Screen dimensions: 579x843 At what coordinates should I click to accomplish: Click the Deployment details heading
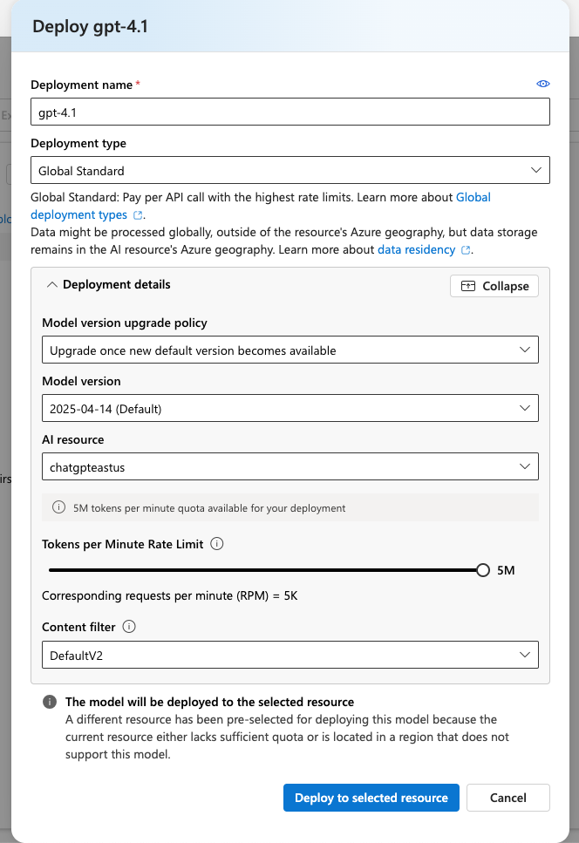click(x=117, y=284)
